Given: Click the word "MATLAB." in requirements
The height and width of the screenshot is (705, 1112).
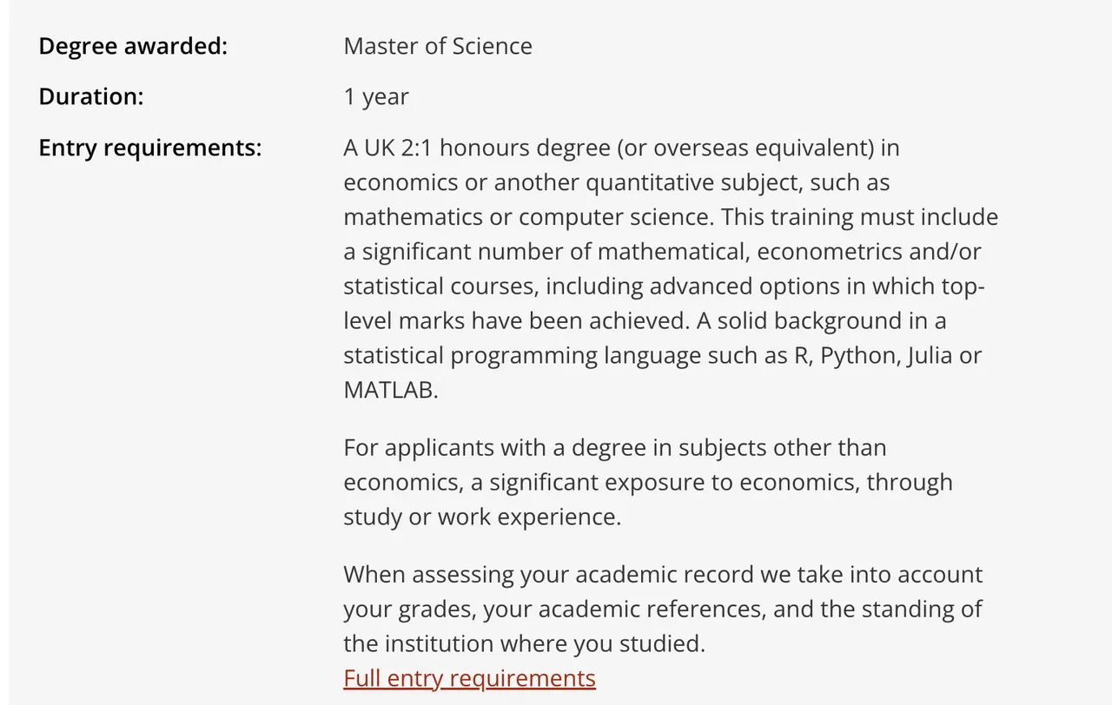Looking at the screenshot, I should [390, 390].
